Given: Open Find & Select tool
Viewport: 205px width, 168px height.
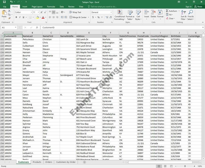Looking at the screenshot, I should pyautogui.click(x=191, y=15).
